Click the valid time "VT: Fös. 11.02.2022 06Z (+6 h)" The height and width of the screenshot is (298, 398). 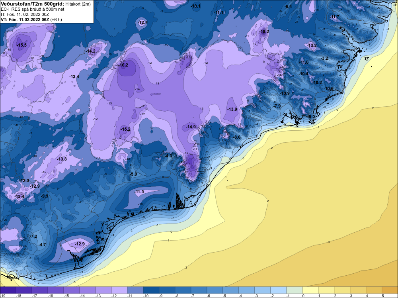coord(31,20)
